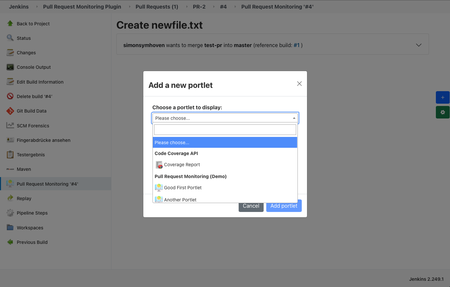
Task: Open the Testergebnis link text
Action: pos(31,155)
